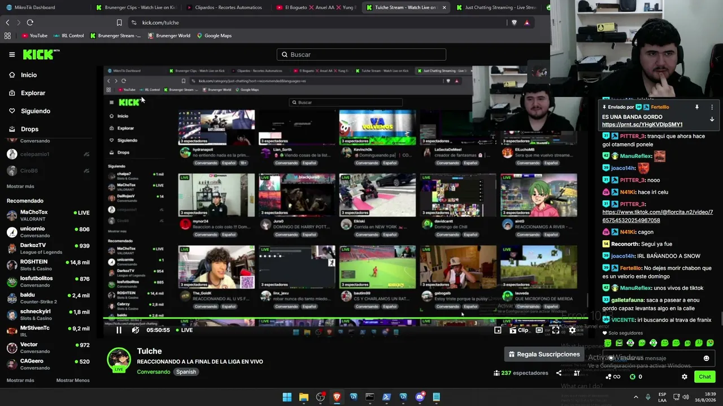Open pinned message options menu
Image resolution: width=723 pixels, height=406 pixels.
[712, 107]
